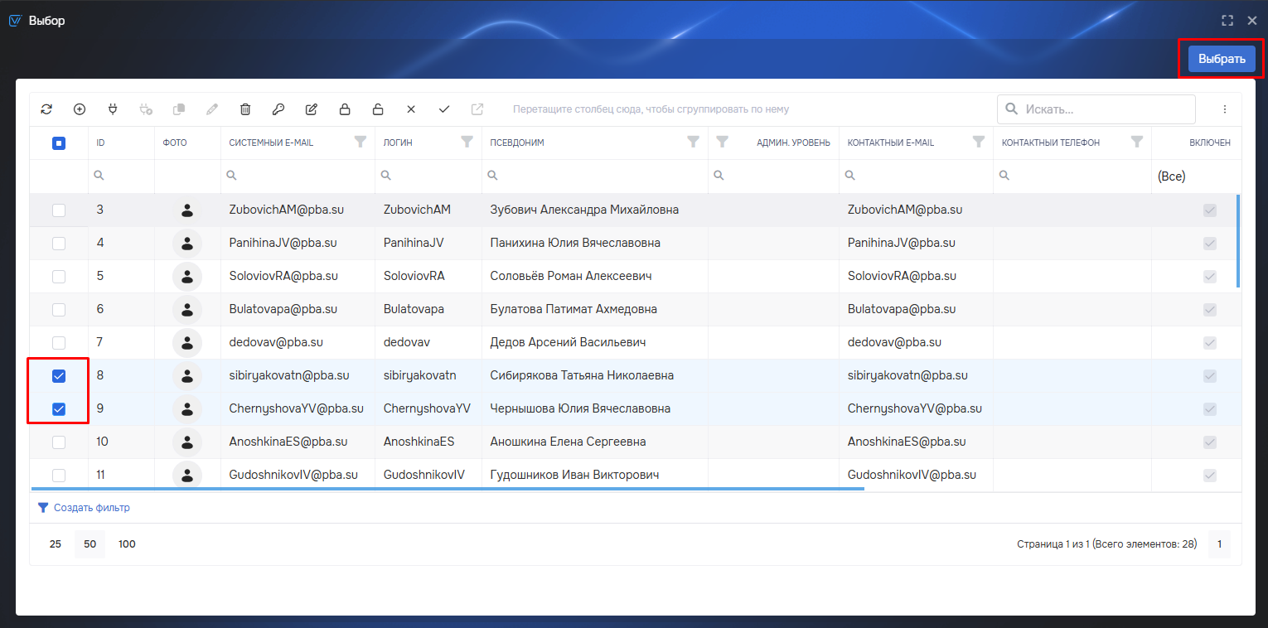
Task: Click the closed padlock lock icon
Action: (x=345, y=109)
